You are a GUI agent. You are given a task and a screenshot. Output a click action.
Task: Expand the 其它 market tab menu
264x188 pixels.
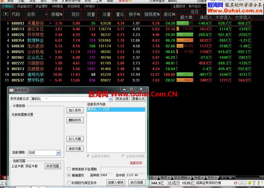(212, 178)
